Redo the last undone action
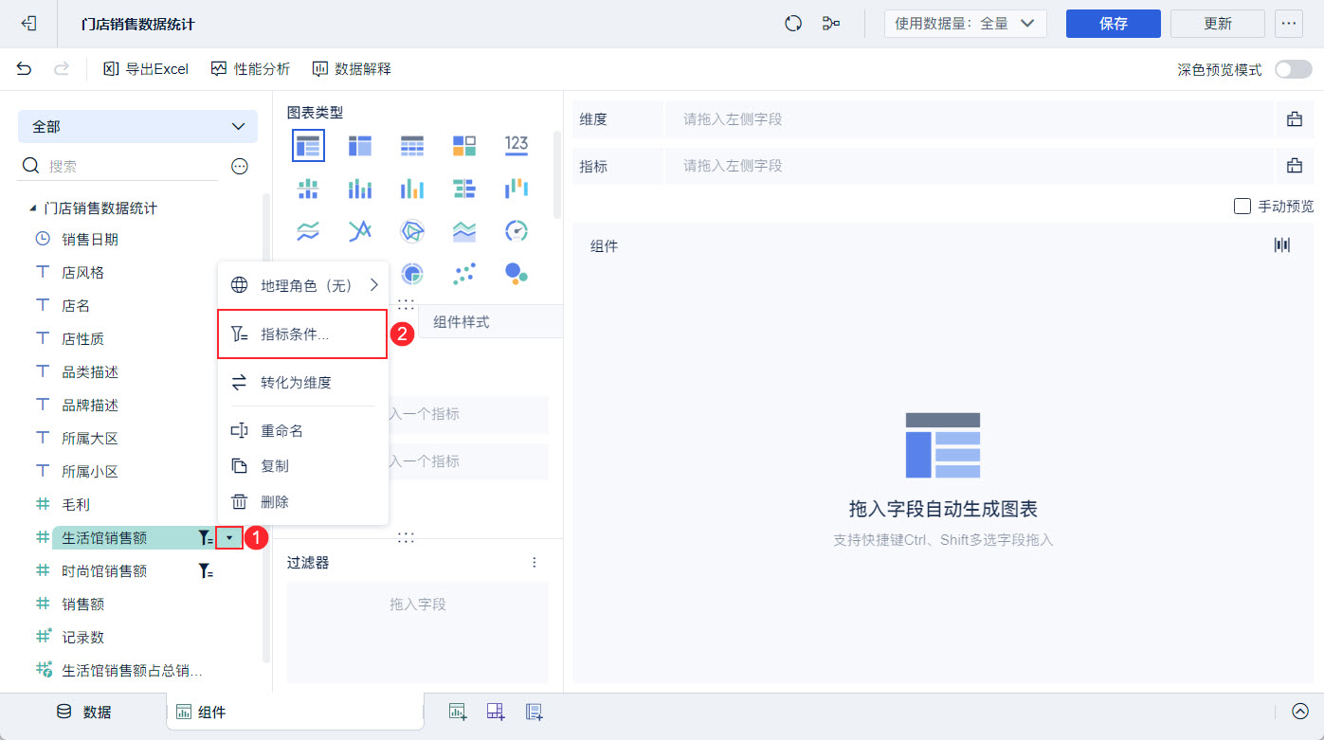 coord(62,69)
